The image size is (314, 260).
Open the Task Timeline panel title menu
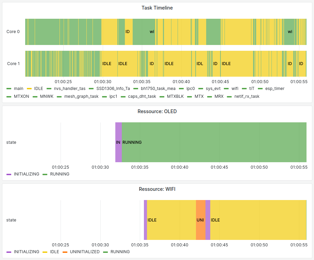click(x=157, y=8)
